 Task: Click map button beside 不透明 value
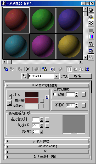pos(83,105)
